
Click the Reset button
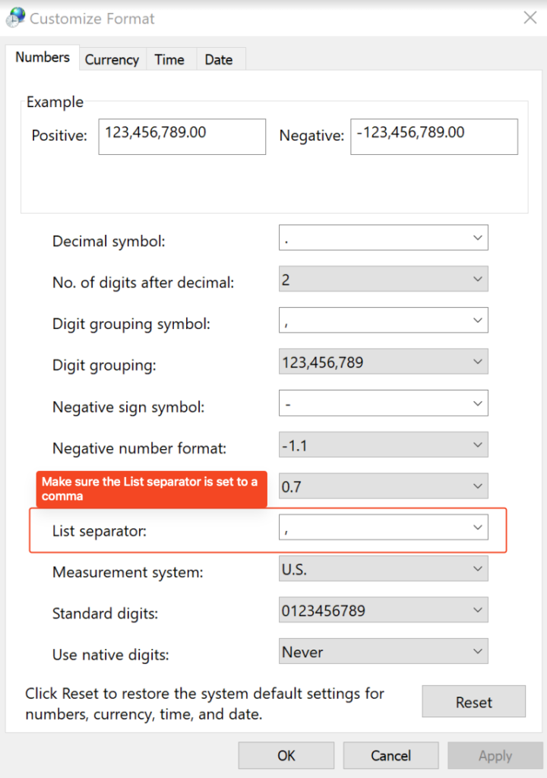coord(473,702)
